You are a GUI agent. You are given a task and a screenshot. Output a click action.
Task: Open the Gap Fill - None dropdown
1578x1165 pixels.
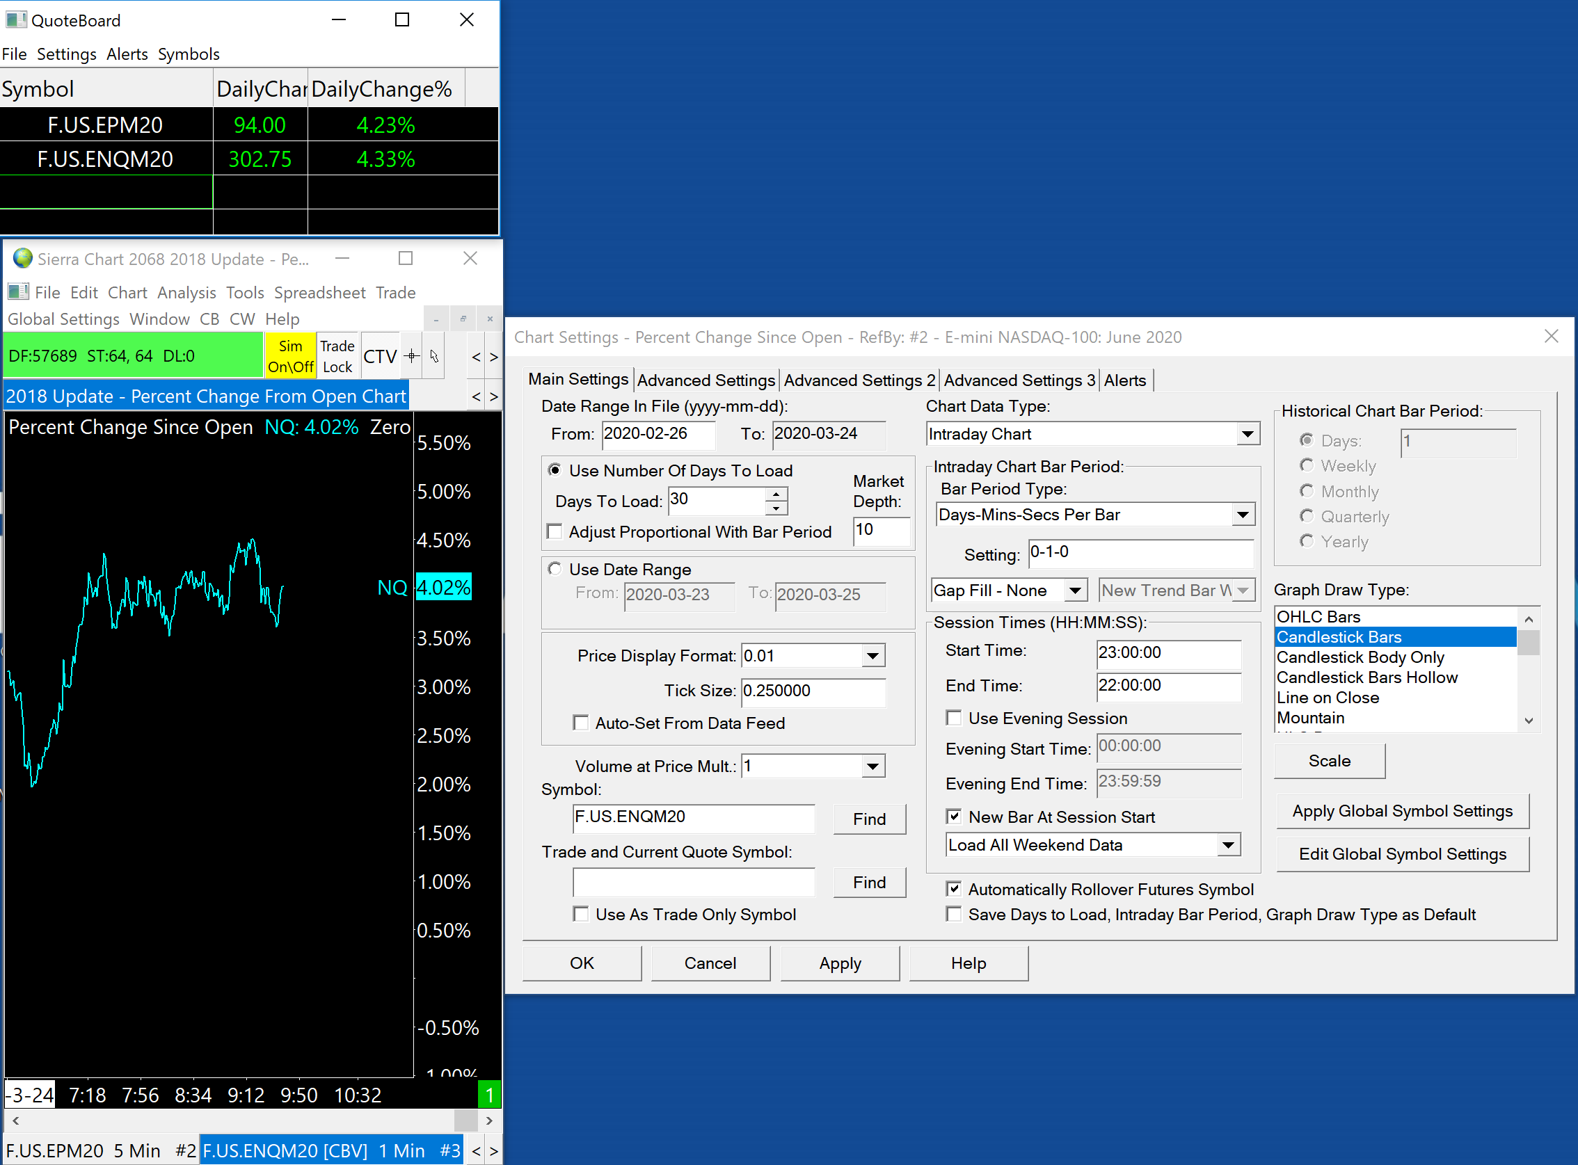(1075, 590)
